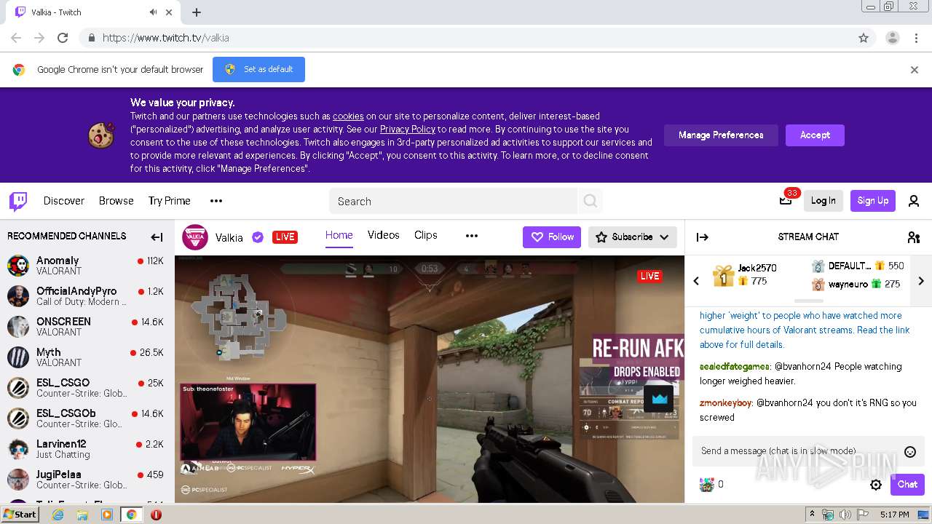Focus the chat message input
Viewport: 932px width, 524px height.
(797, 451)
